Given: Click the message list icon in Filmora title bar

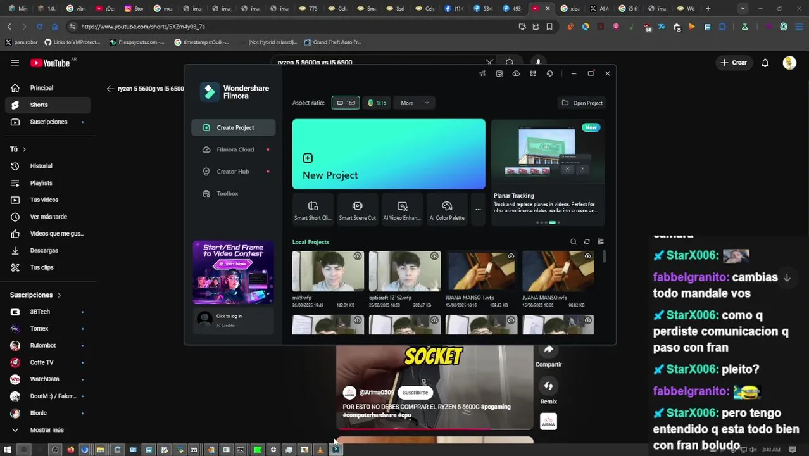Looking at the screenshot, I should [x=499, y=73].
